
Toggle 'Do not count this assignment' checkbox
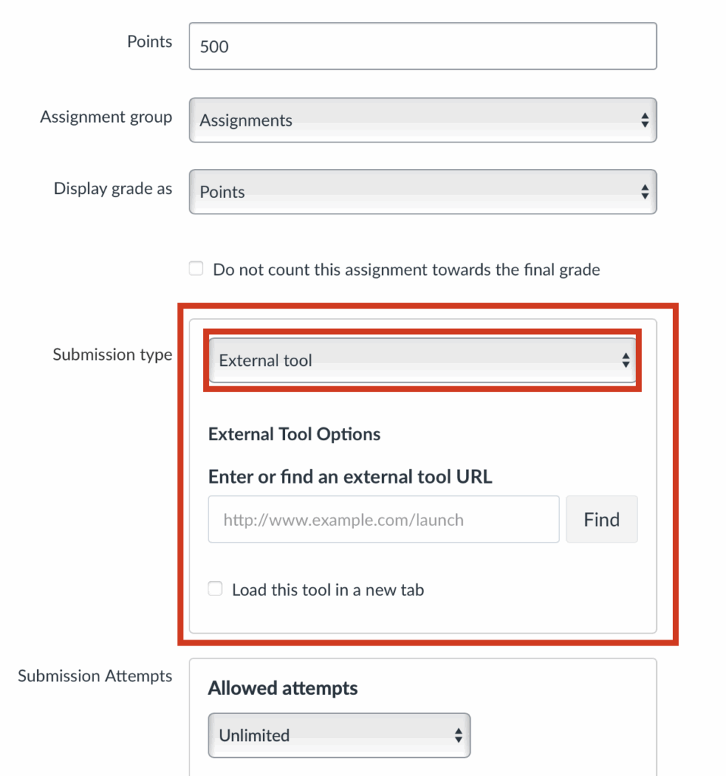(x=196, y=269)
